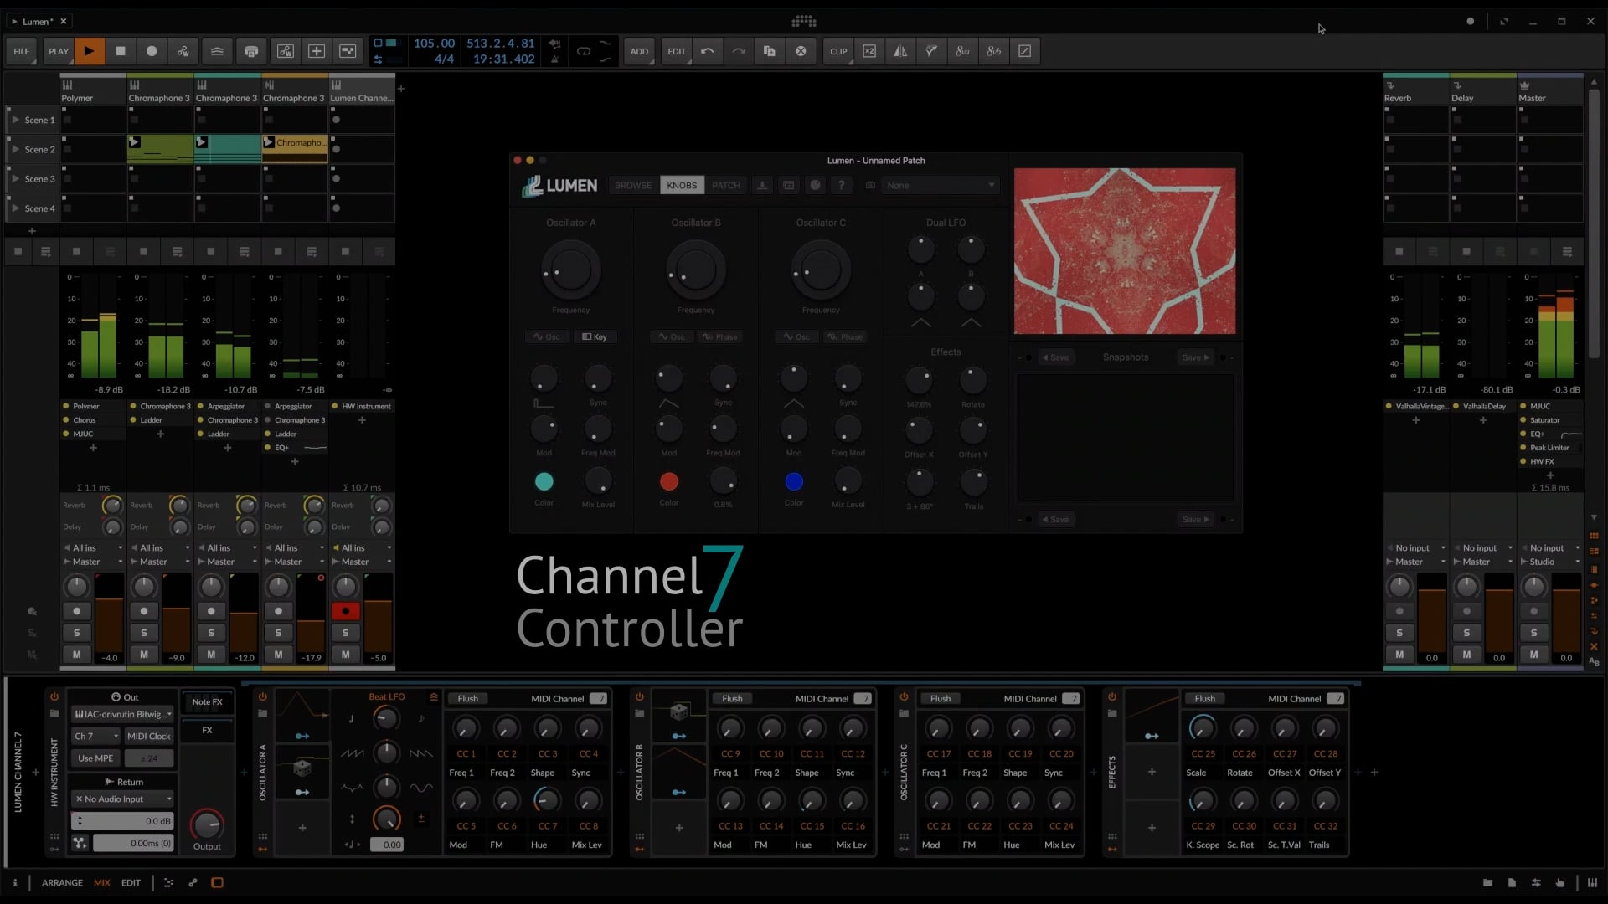Image resolution: width=1608 pixels, height=904 pixels.
Task: Open the CLIP menu
Action: click(x=838, y=51)
